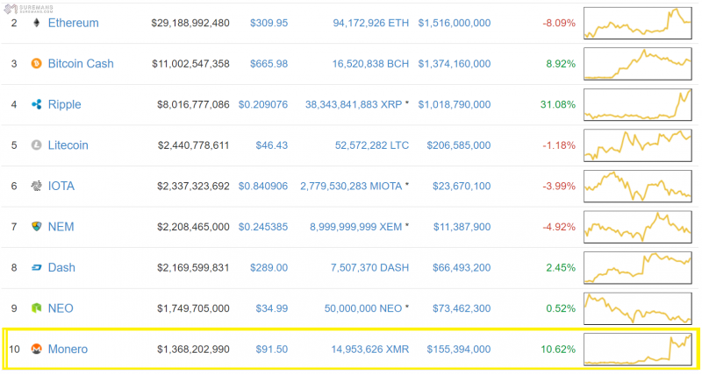Click IOTA volume $23,670,100
Viewport: 702px width, 374px height.
(x=462, y=186)
